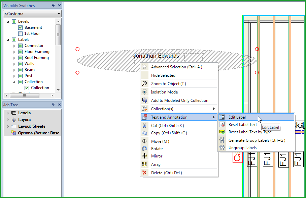
Task: Toggle the Floor Framing labels checkbox
Action: coord(21,52)
